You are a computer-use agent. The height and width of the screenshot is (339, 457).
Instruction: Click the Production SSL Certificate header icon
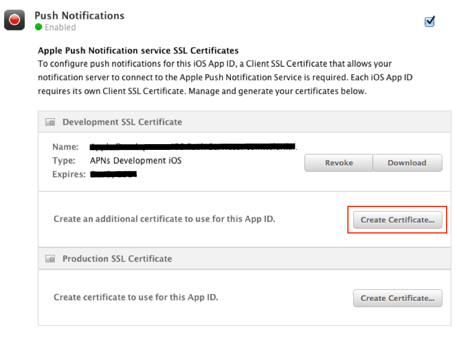[x=51, y=259]
